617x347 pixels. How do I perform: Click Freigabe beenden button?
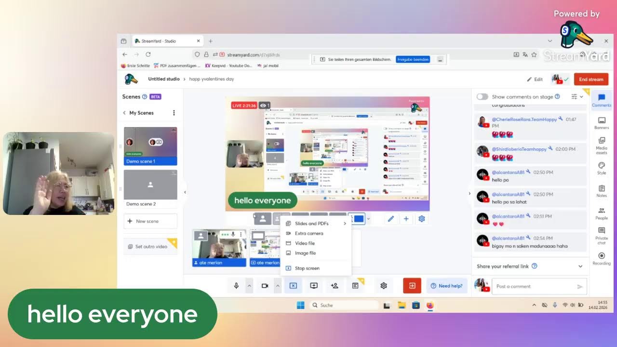(413, 59)
